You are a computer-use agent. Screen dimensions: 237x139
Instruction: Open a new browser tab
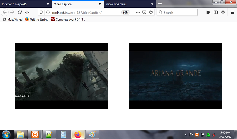point(160,4)
